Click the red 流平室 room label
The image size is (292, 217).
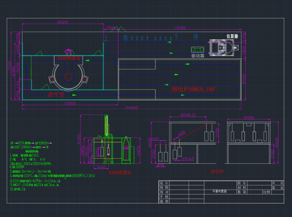pyautogui.click(x=56, y=94)
